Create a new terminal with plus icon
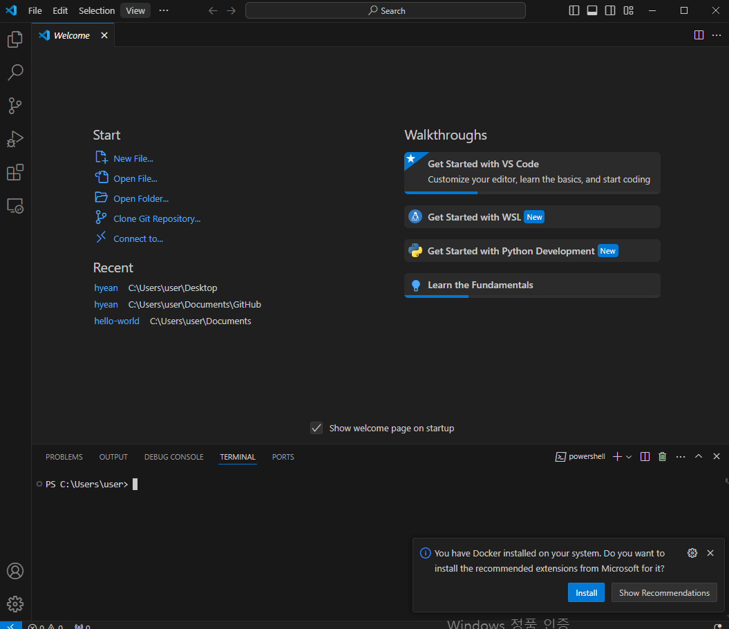The width and height of the screenshot is (729, 629). tap(617, 456)
